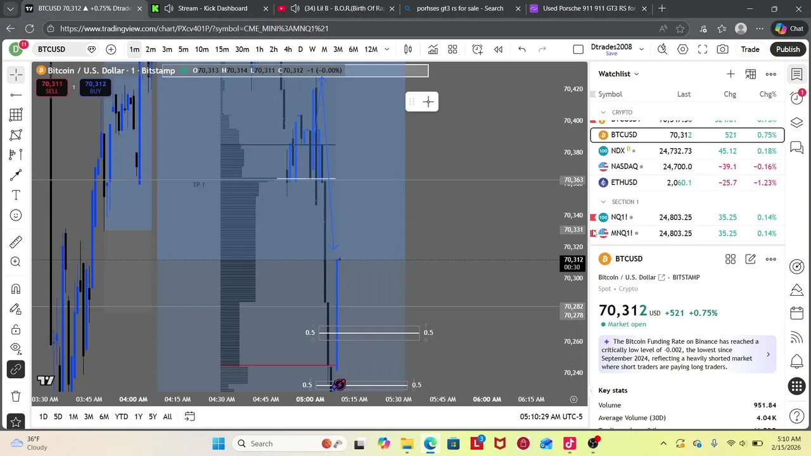The width and height of the screenshot is (811, 456).
Task: Select the trend line drawing tool
Action: click(x=16, y=95)
